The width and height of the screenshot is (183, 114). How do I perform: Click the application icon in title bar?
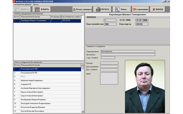tap(14, 2)
